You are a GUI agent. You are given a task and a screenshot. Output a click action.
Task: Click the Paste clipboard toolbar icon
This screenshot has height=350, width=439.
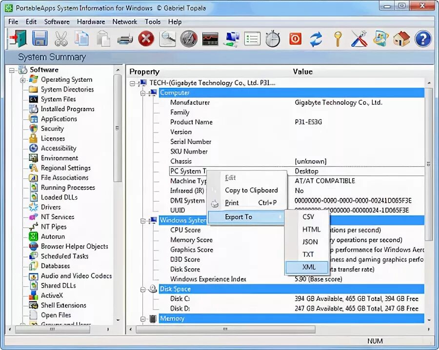(103, 39)
